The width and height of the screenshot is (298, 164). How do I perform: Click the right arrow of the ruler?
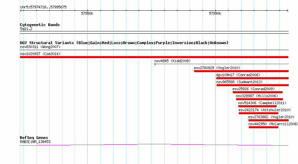pos(287,10)
